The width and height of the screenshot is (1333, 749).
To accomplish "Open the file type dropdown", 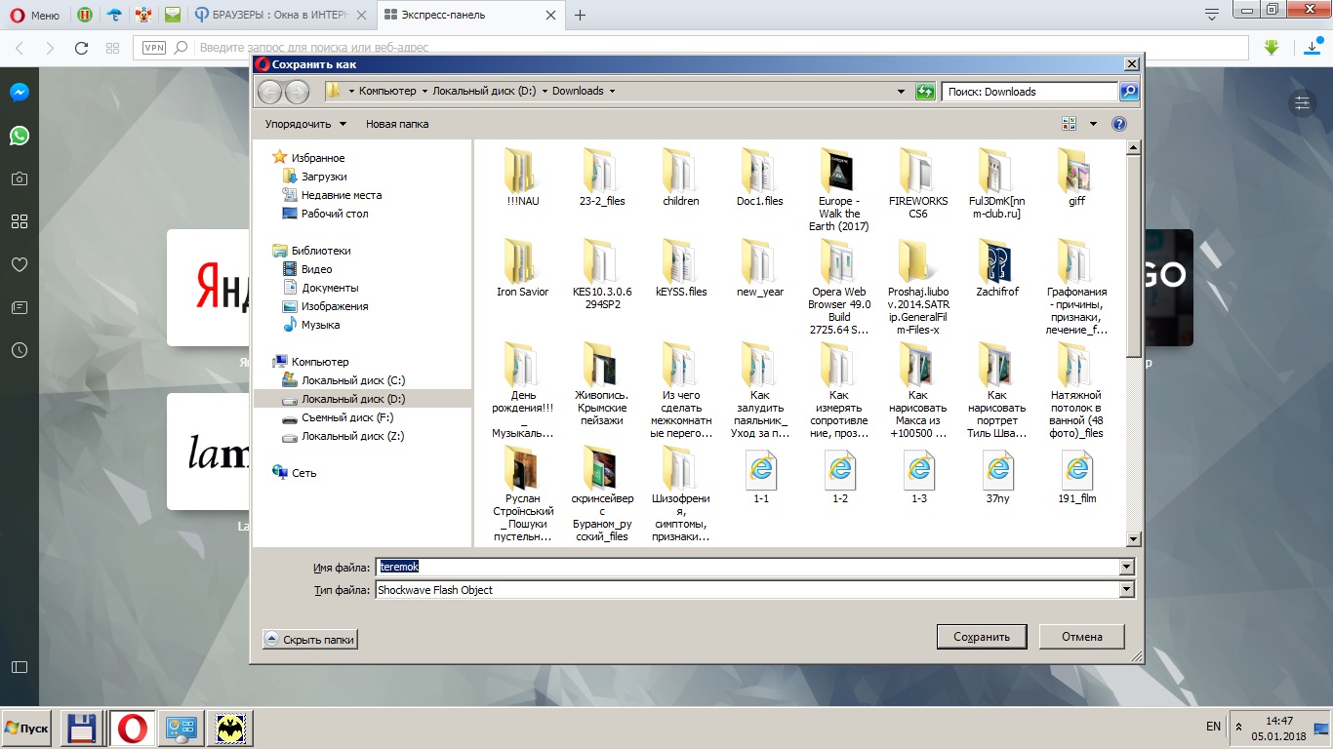I will coord(1127,590).
